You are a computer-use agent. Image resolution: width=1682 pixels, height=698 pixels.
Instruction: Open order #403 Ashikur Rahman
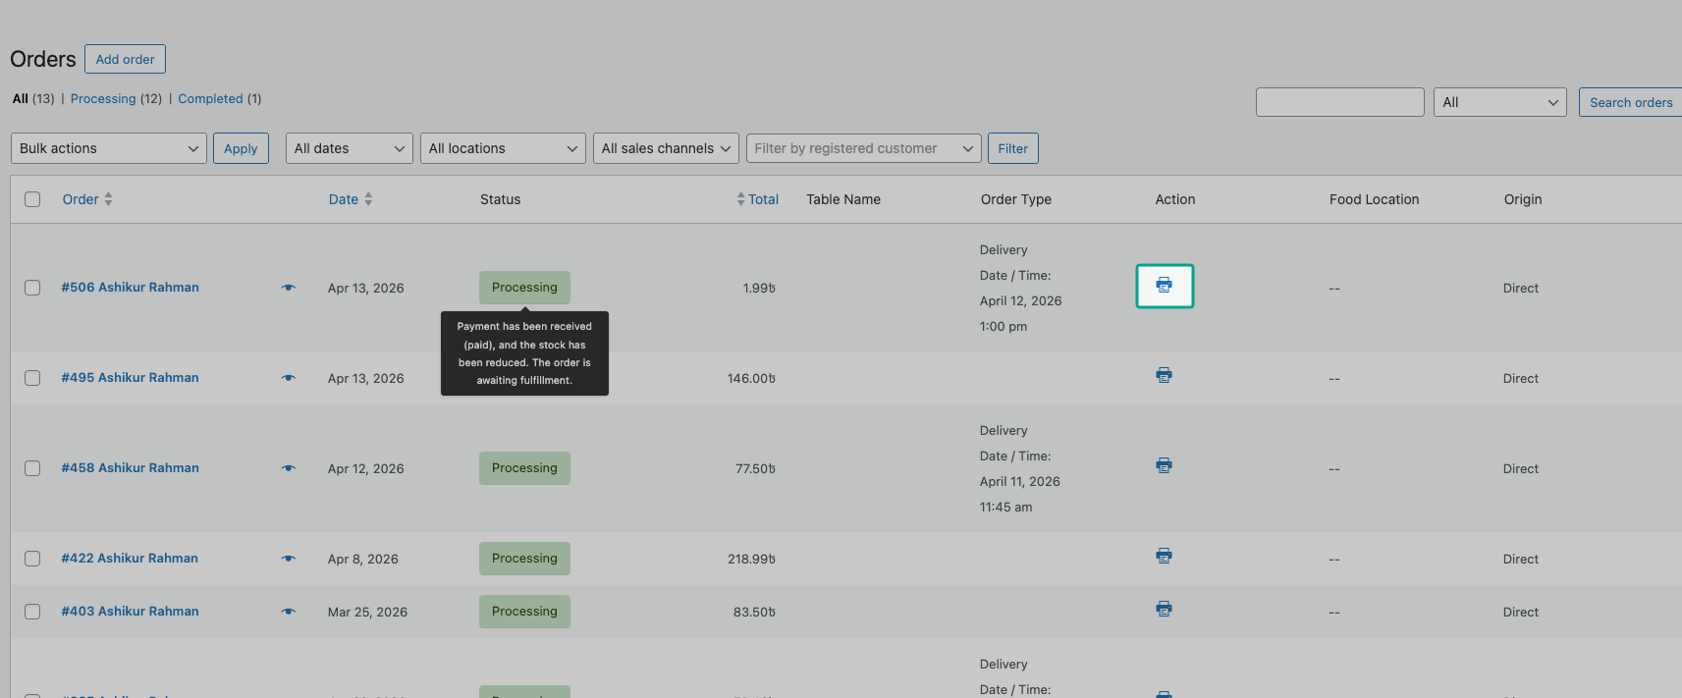(130, 612)
